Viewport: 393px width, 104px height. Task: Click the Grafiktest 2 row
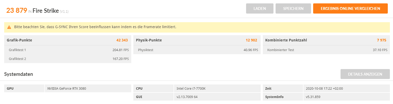(68, 59)
